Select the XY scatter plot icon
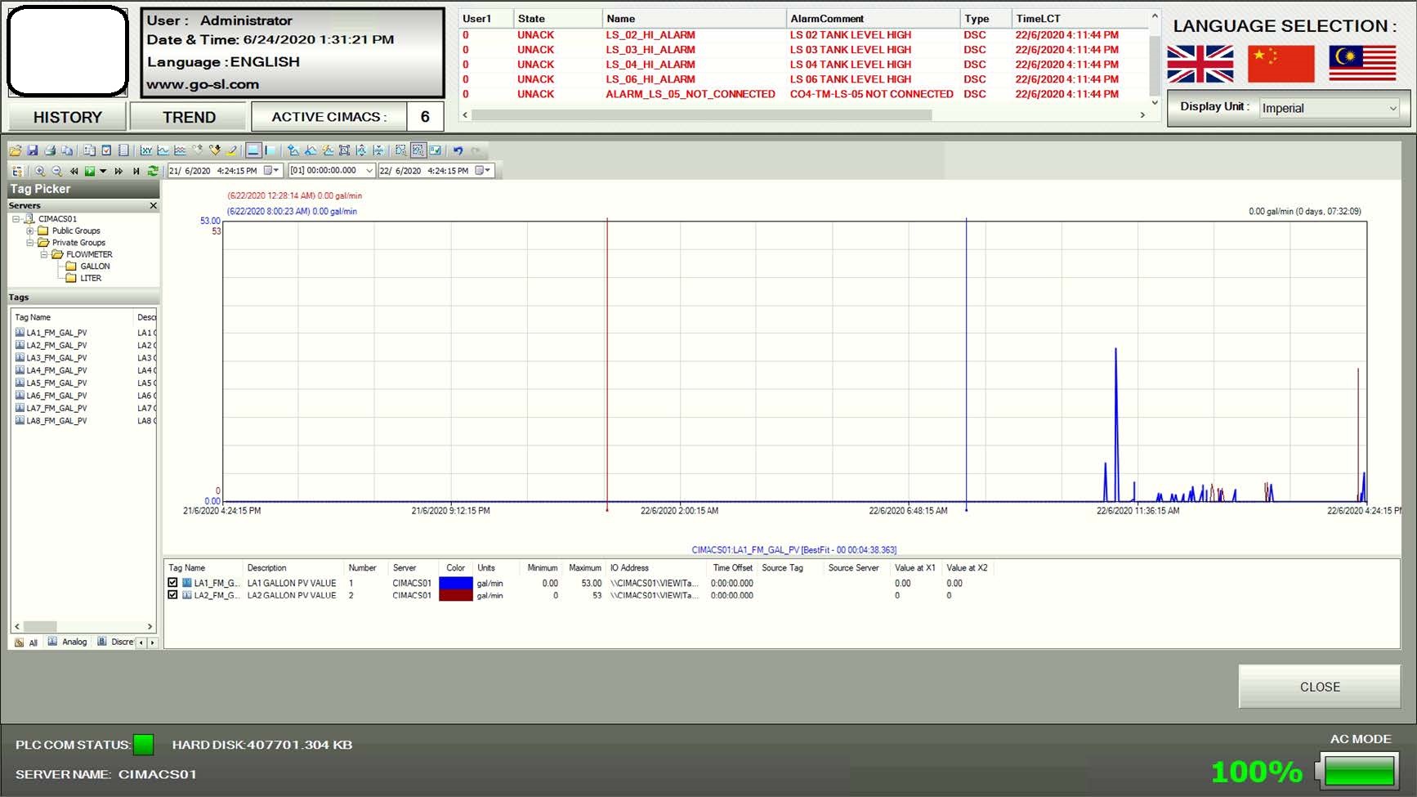This screenshot has height=797, width=1417. (x=146, y=150)
